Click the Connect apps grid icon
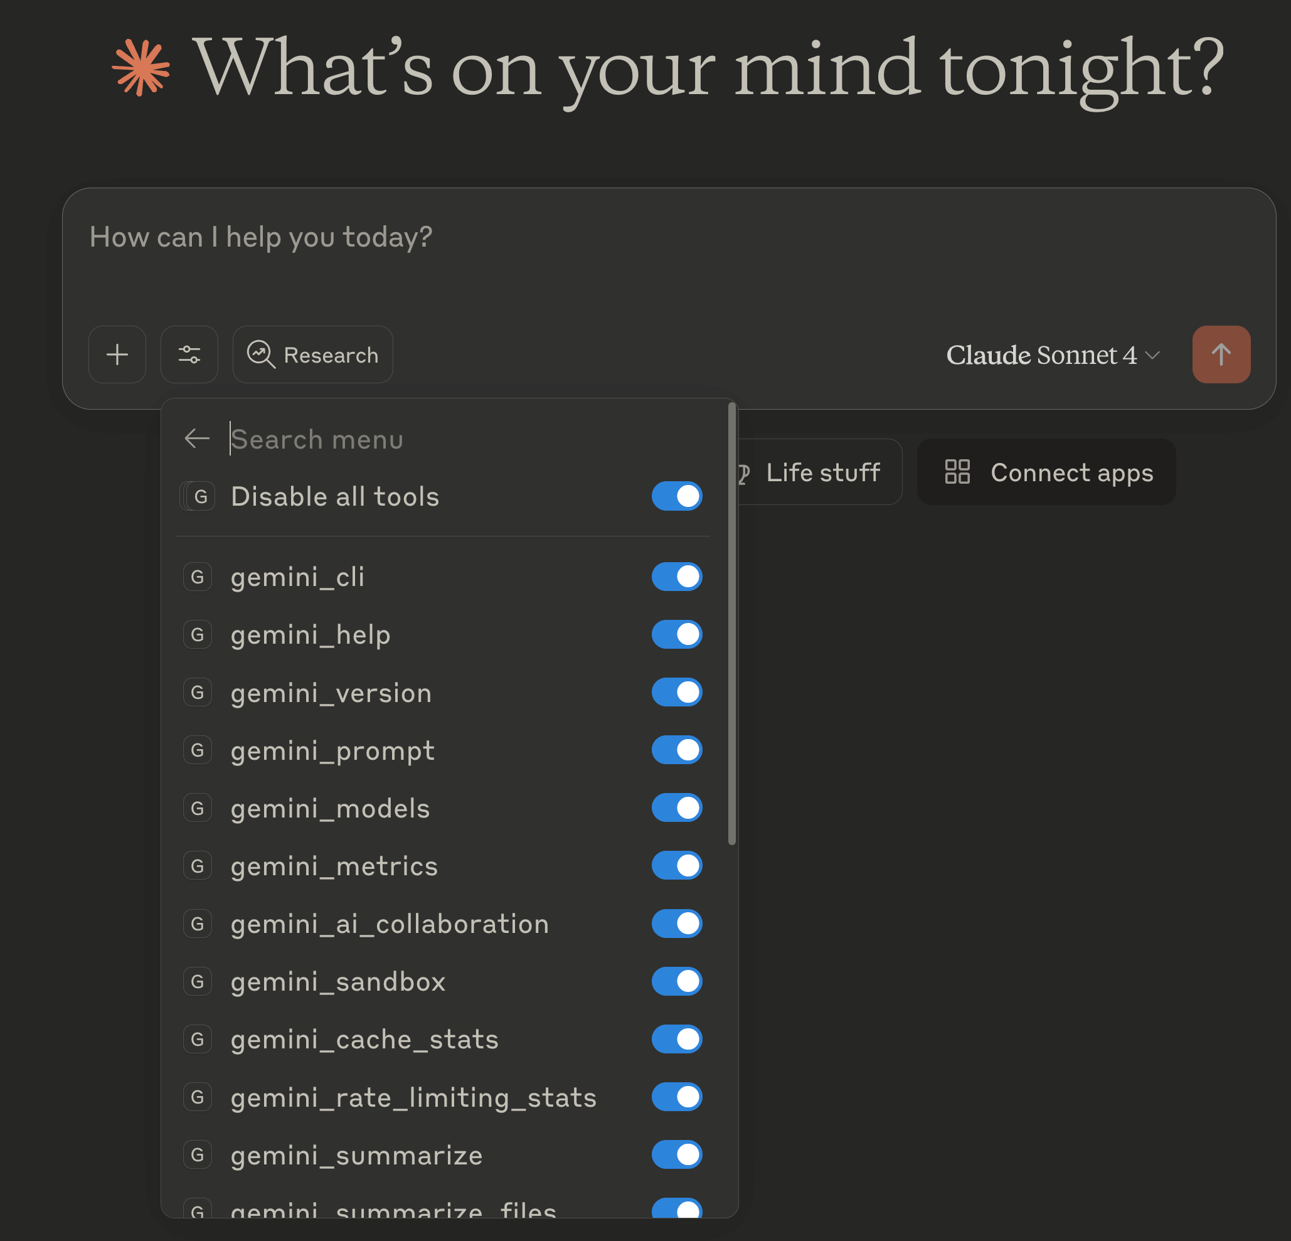The width and height of the screenshot is (1291, 1241). click(958, 472)
